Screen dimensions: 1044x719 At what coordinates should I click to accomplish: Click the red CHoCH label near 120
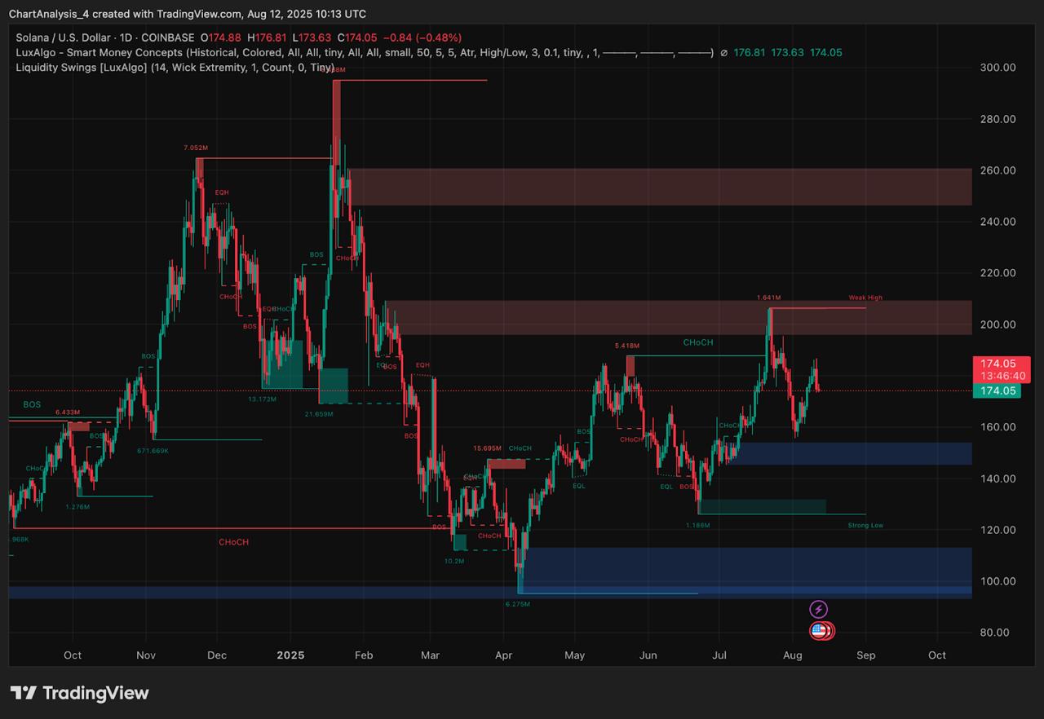click(233, 542)
